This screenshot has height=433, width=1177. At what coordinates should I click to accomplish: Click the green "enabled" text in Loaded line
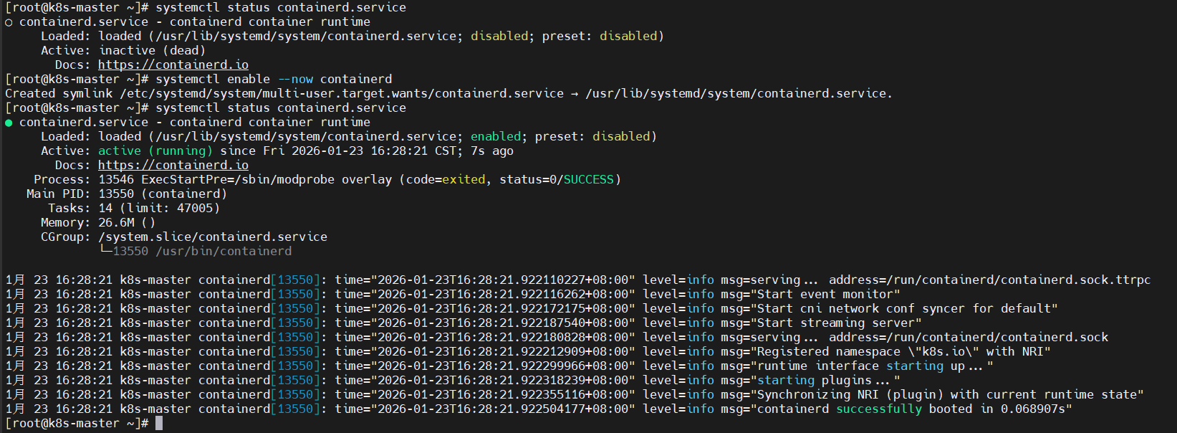coord(496,136)
